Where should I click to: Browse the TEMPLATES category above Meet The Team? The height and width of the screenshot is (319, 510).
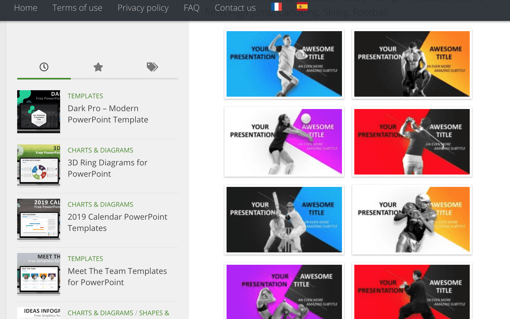pyautogui.click(x=85, y=259)
